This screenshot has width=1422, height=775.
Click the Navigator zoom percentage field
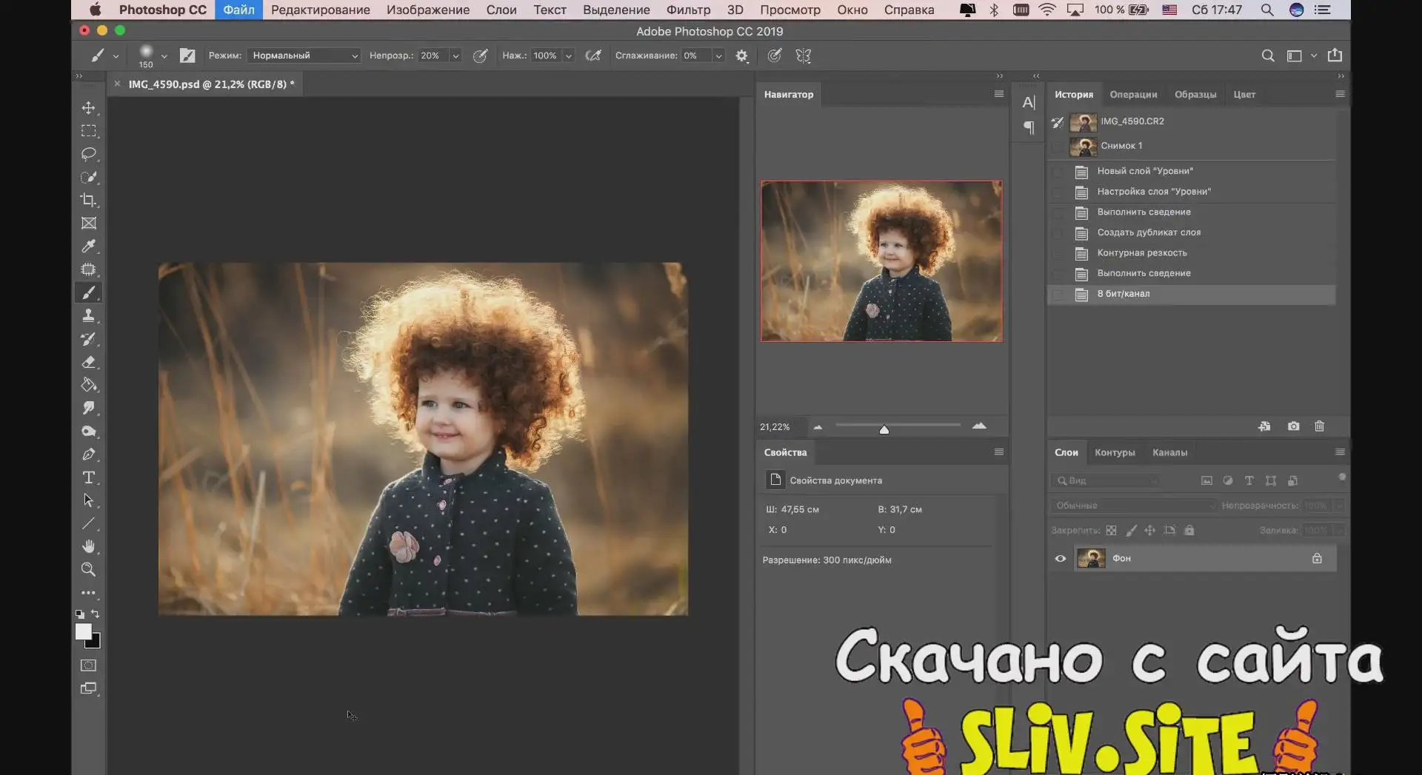click(775, 427)
